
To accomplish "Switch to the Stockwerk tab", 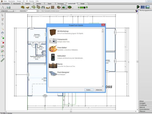I will point(17,4).
